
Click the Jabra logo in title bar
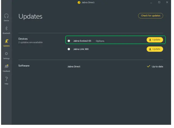click(x=79, y=2)
